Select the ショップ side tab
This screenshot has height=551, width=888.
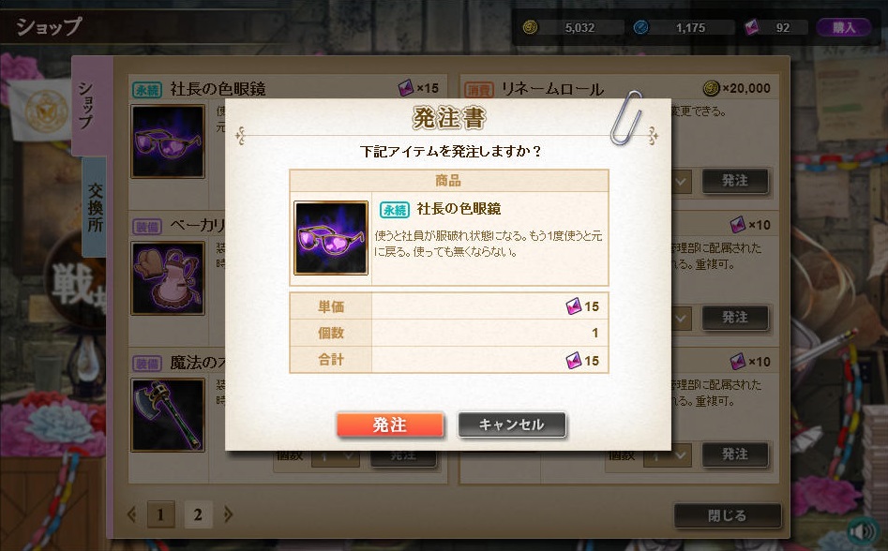pyautogui.click(x=89, y=105)
